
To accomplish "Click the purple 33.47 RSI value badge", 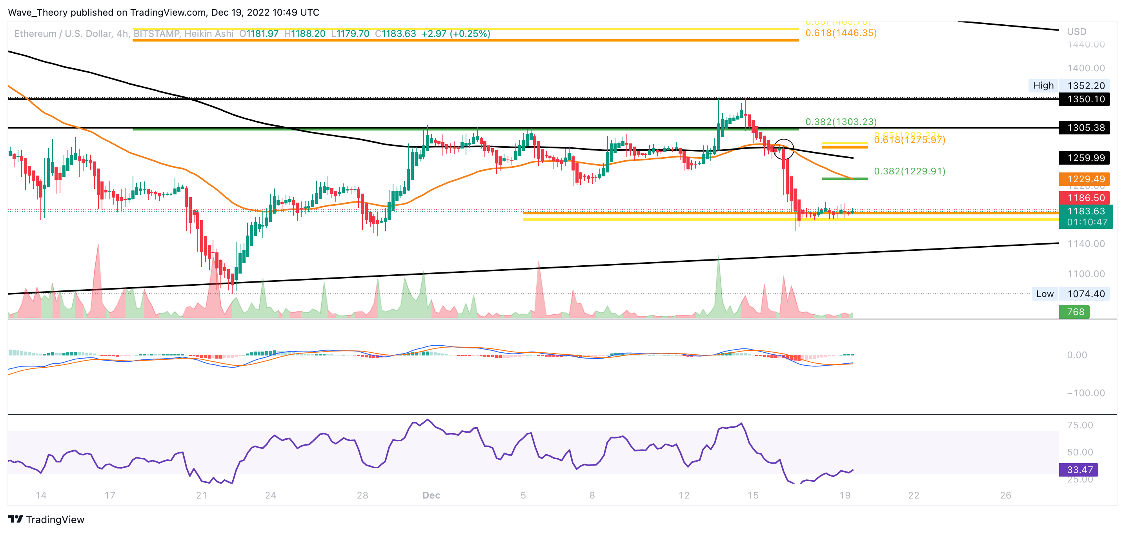I will (1078, 470).
